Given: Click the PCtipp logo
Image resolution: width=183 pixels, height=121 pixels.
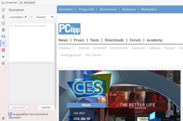Looking at the screenshot, I should coord(69,29).
